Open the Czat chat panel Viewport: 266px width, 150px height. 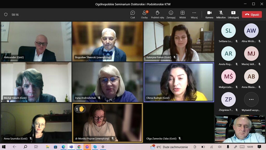[132, 14]
